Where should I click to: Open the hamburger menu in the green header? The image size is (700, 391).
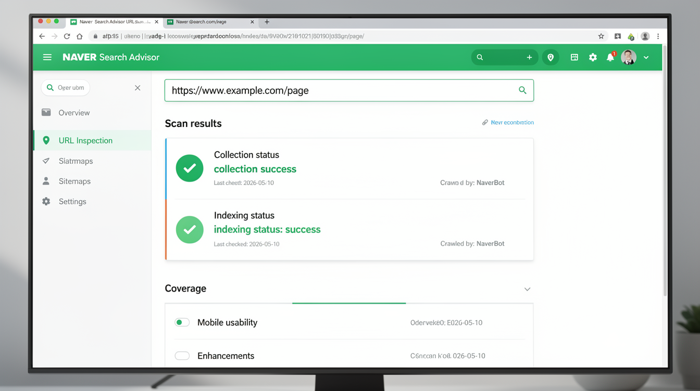coord(47,57)
